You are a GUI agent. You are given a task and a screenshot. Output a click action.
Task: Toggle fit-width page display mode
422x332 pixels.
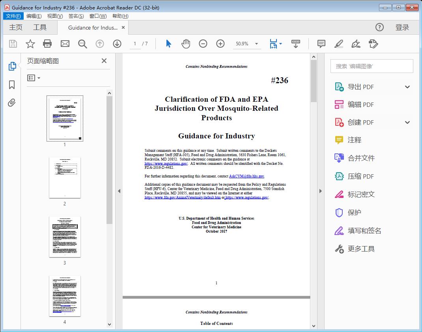[x=274, y=44]
